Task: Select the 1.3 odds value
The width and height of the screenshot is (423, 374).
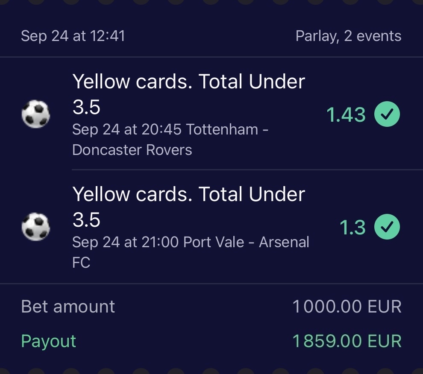Action: pos(352,228)
